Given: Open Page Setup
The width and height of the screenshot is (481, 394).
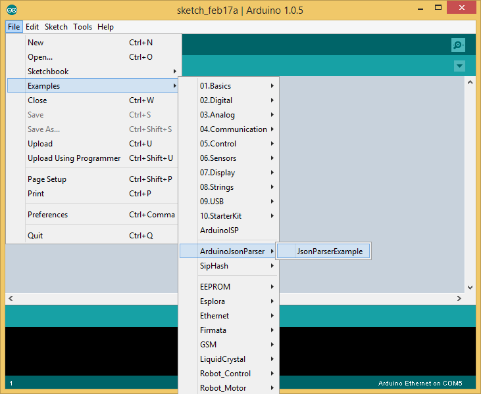Looking at the screenshot, I should point(92,179).
